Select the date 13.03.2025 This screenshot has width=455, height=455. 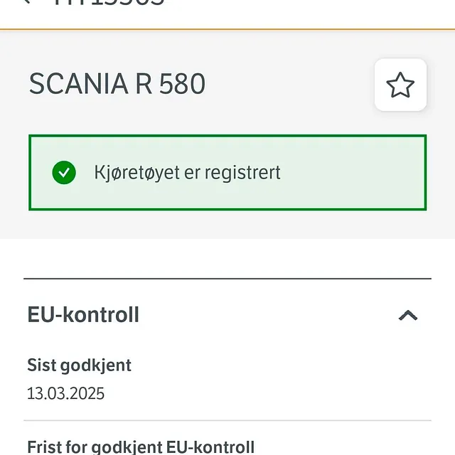pos(65,394)
